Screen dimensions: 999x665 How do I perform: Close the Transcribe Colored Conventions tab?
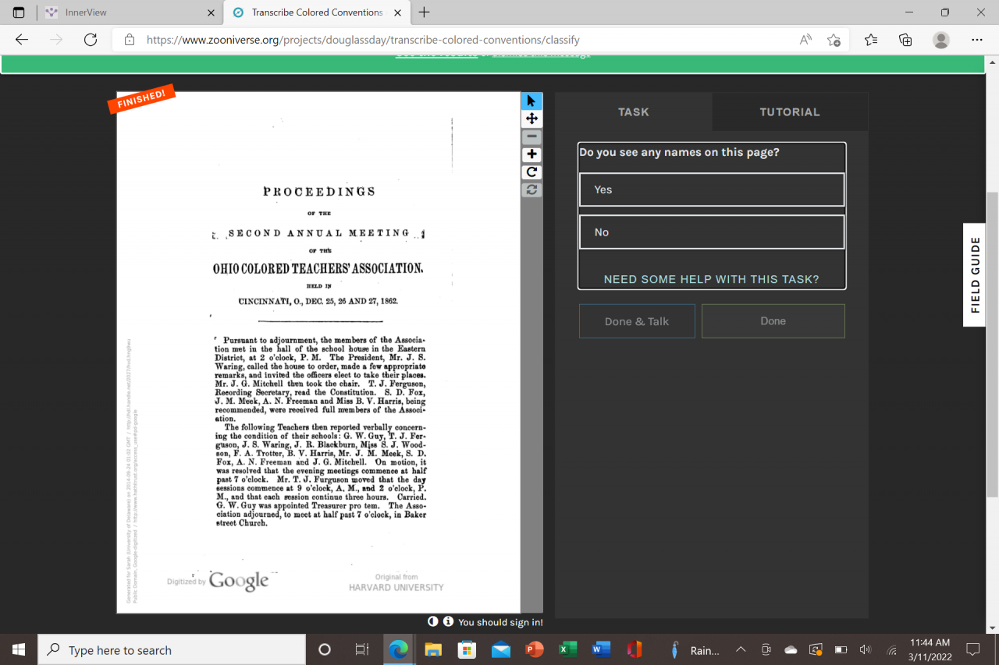click(397, 12)
